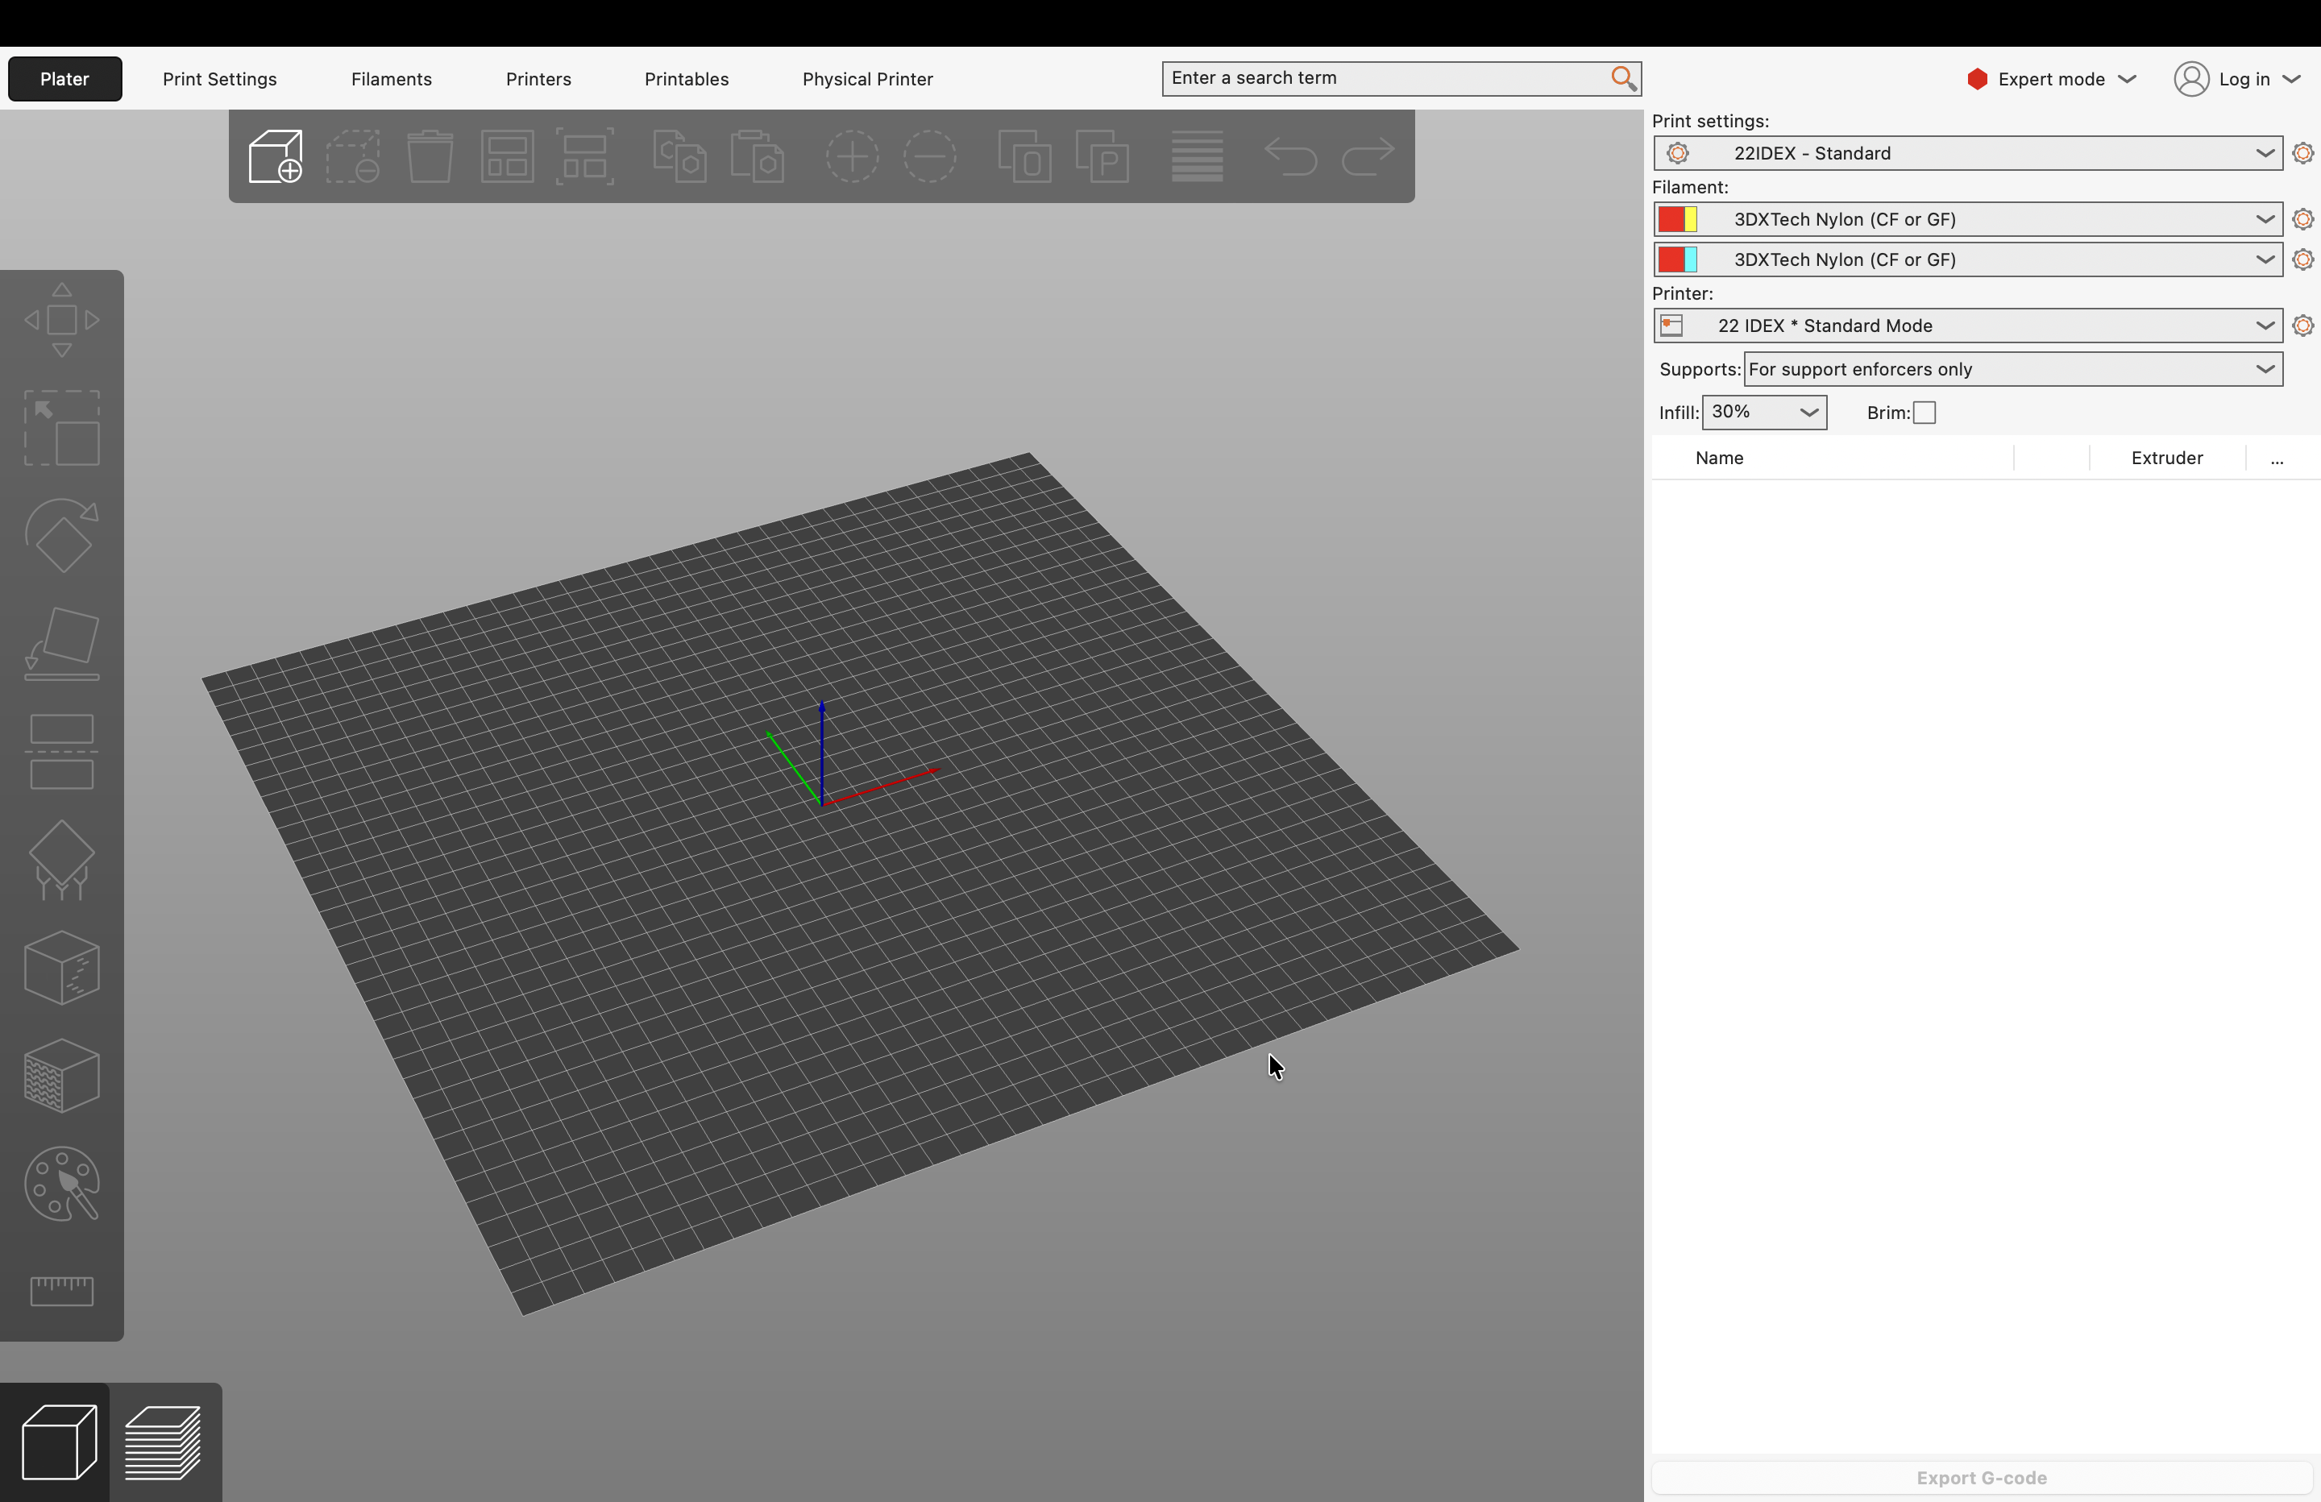Open the Print settings preset dropdown

pyautogui.click(x=1968, y=153)
